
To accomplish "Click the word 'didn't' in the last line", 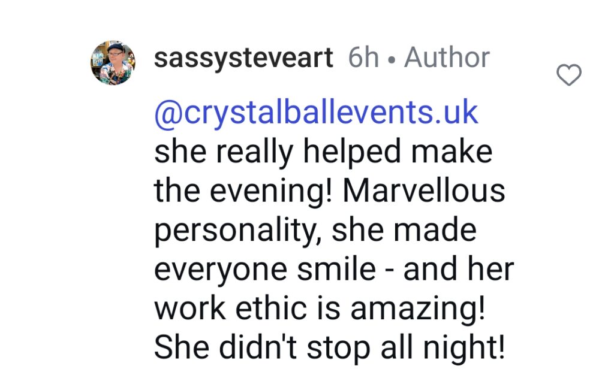I will coord(258,347).
